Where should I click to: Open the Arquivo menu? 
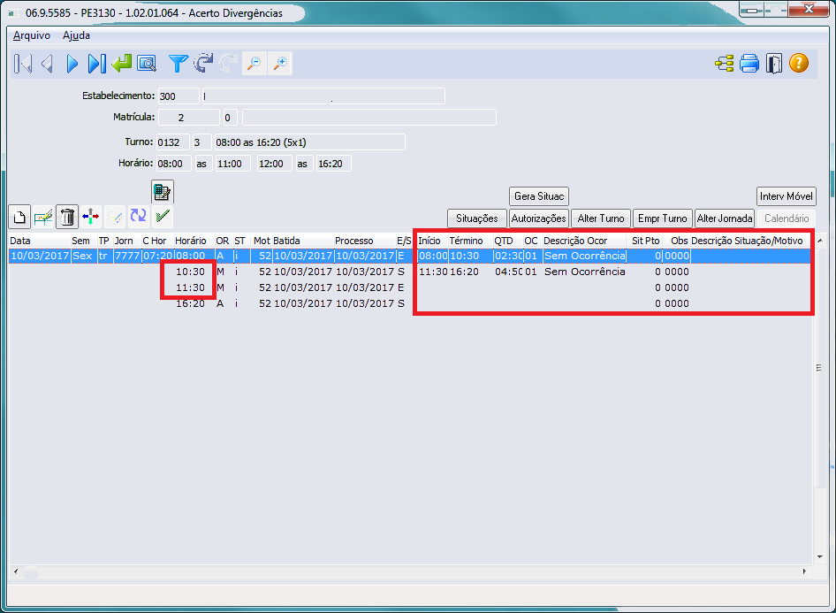[x=32, y=35]
